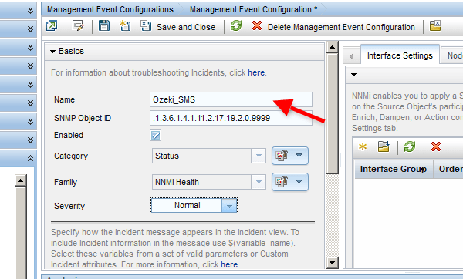Uncheck the Enabled checkbox

pos(156,136)
